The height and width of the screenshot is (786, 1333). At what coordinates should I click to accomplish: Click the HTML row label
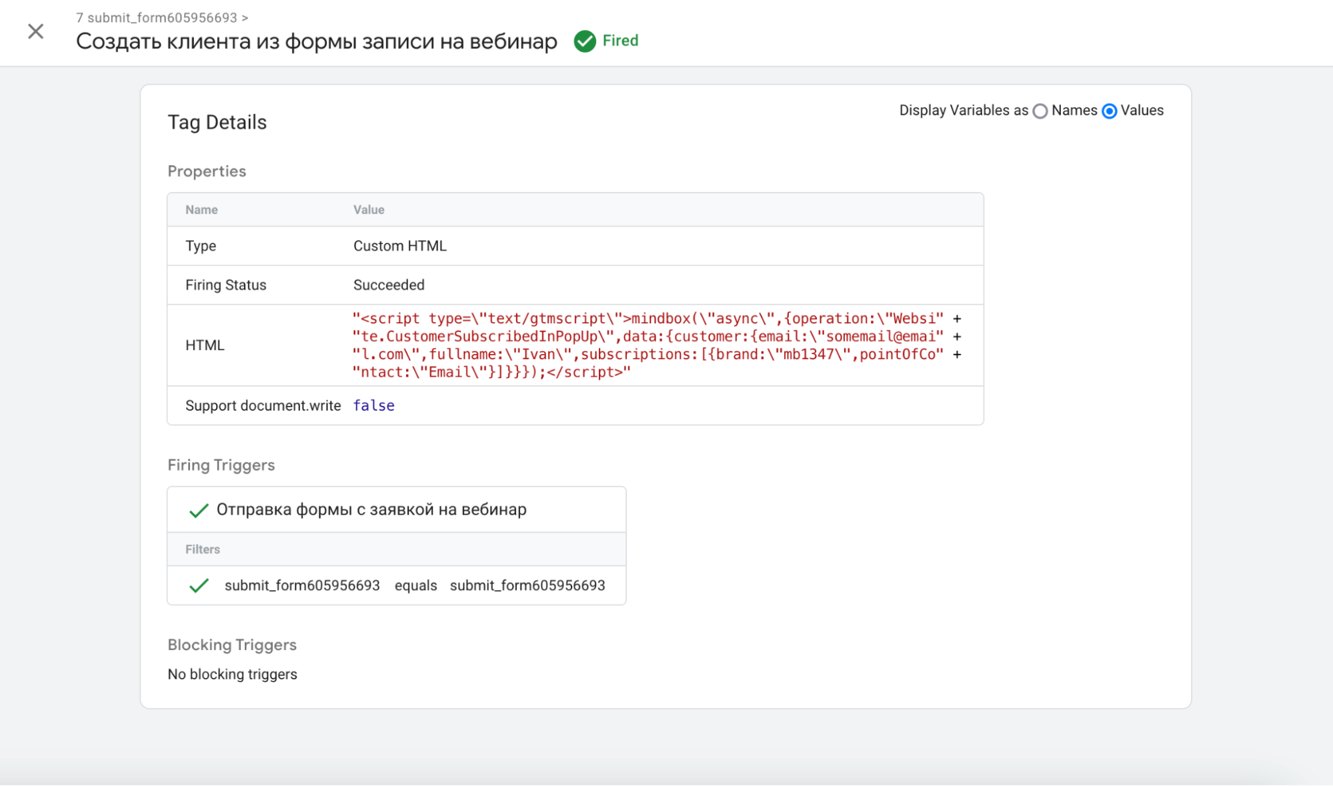tap(205, 345)
